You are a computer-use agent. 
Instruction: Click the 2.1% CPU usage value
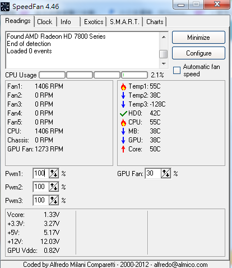[157, 75]
